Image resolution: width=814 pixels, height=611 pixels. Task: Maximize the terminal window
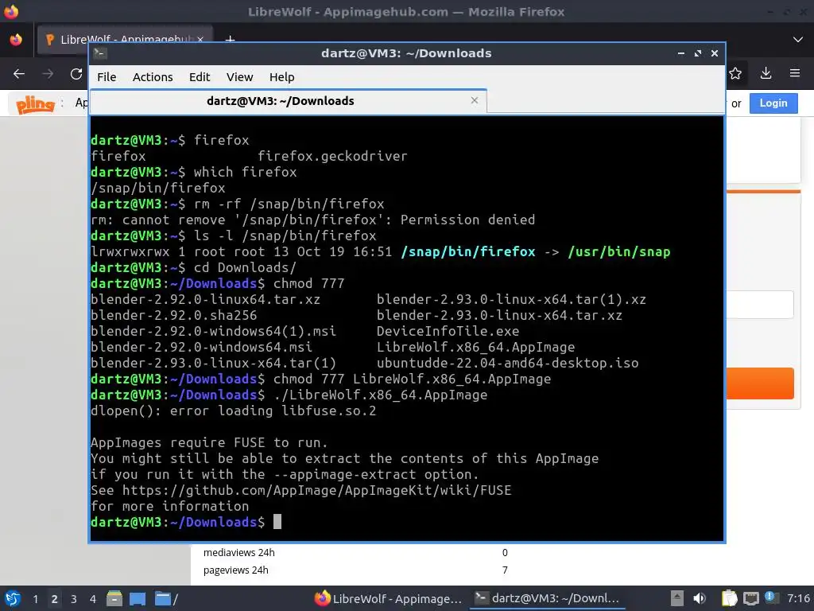pyautogui.click(x=698, y=53)
